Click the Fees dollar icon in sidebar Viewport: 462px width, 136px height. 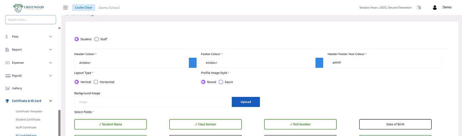(x=7, y=37)
